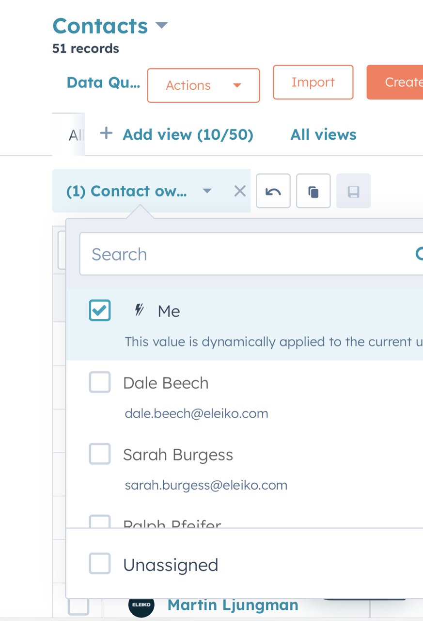Click the save view floppy disk icon

tap(353, 191)
